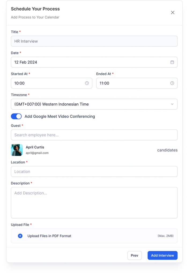Focus the Add Description text area
189x275 pixels.
(x=94, y=203)
